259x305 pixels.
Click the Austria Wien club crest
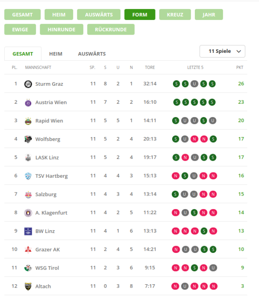pyautogui.click(x=28, y=102)
